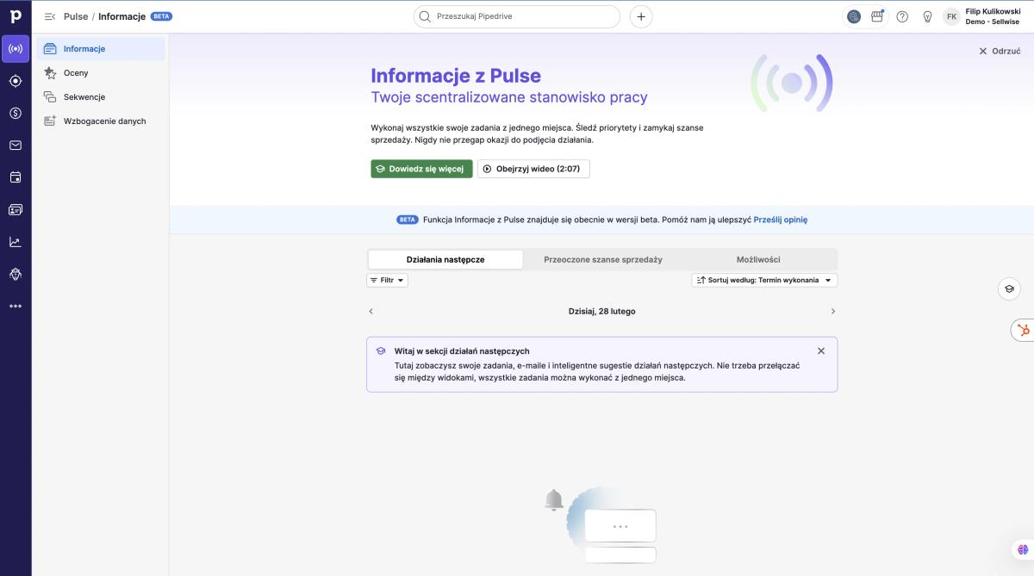Open lightbulb tips icon in top bar
Image resolution: width=1034 pixels, height=576 pixels.
(927, 16)
